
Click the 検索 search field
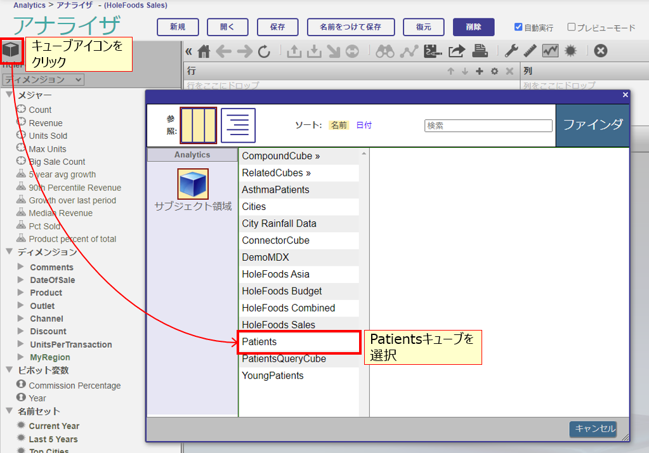pyautogui.click(x=488, y=126)
